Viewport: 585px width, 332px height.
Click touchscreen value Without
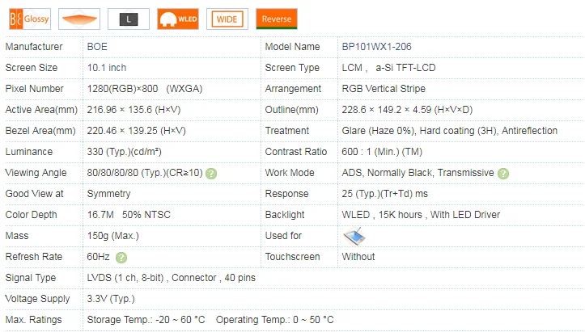click(358, 257)
